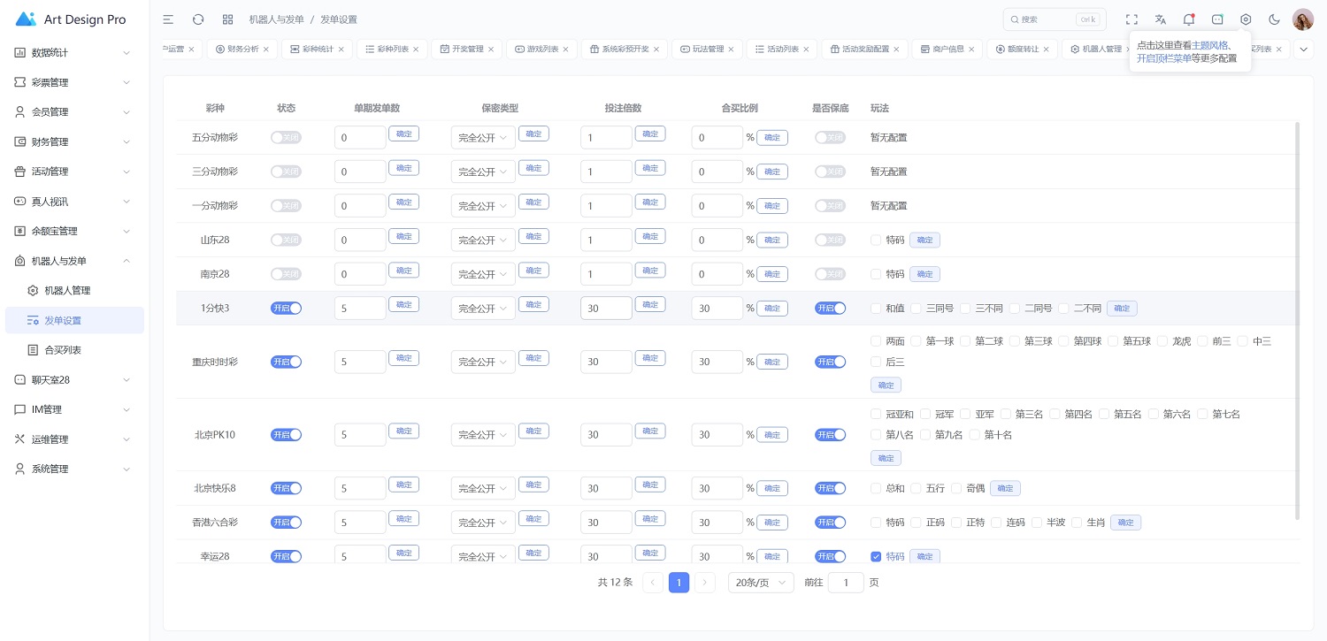Click the 主题风格 link in the tooltip

(1209, 45)
